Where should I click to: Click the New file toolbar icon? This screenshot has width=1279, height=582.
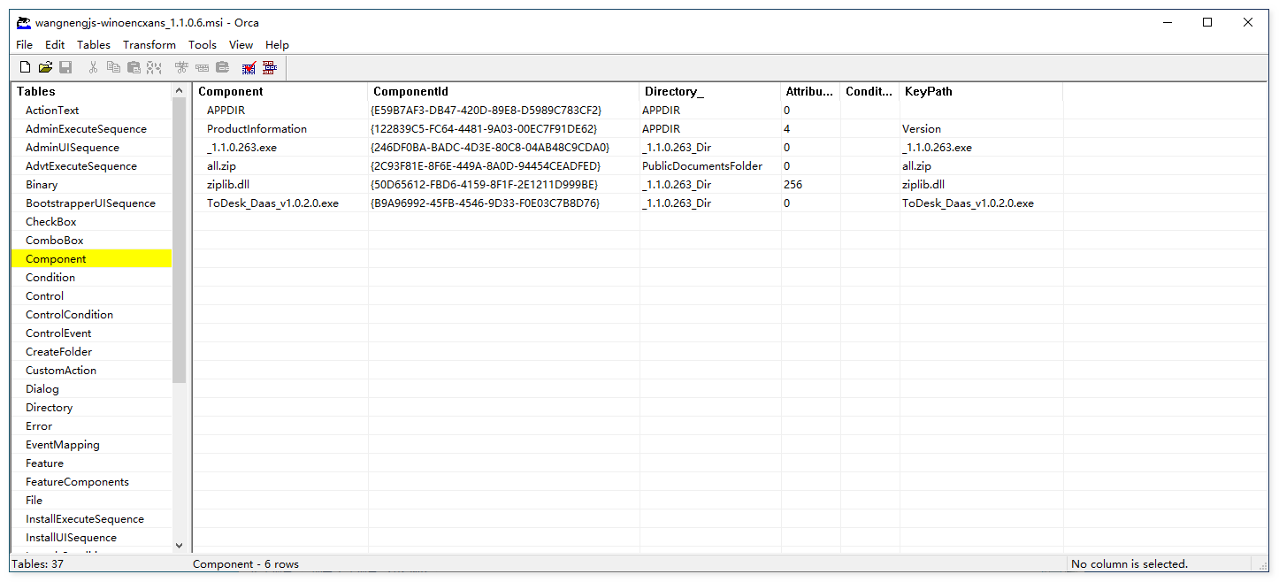[25, 67]
